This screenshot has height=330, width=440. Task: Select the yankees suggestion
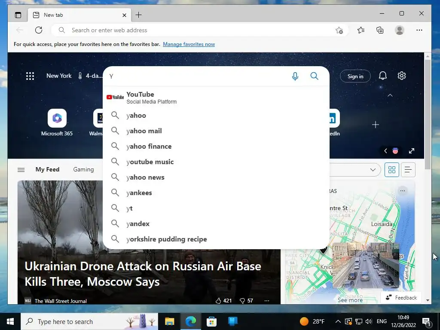(216, 192)
